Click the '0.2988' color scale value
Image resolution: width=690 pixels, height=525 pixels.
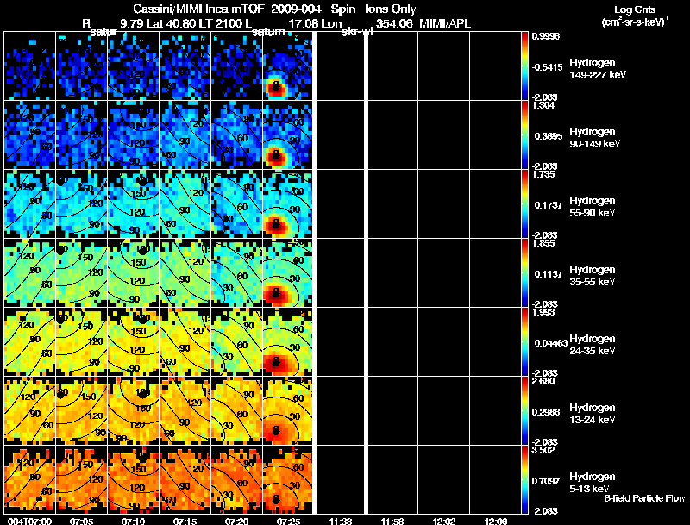tap(546, 412)
